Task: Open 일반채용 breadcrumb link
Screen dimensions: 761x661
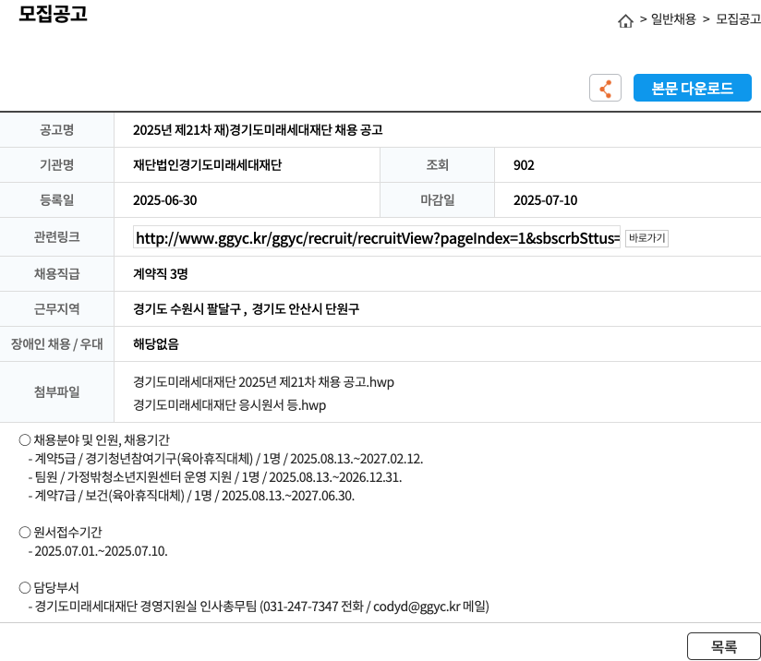Action: [x=673, y=19]
